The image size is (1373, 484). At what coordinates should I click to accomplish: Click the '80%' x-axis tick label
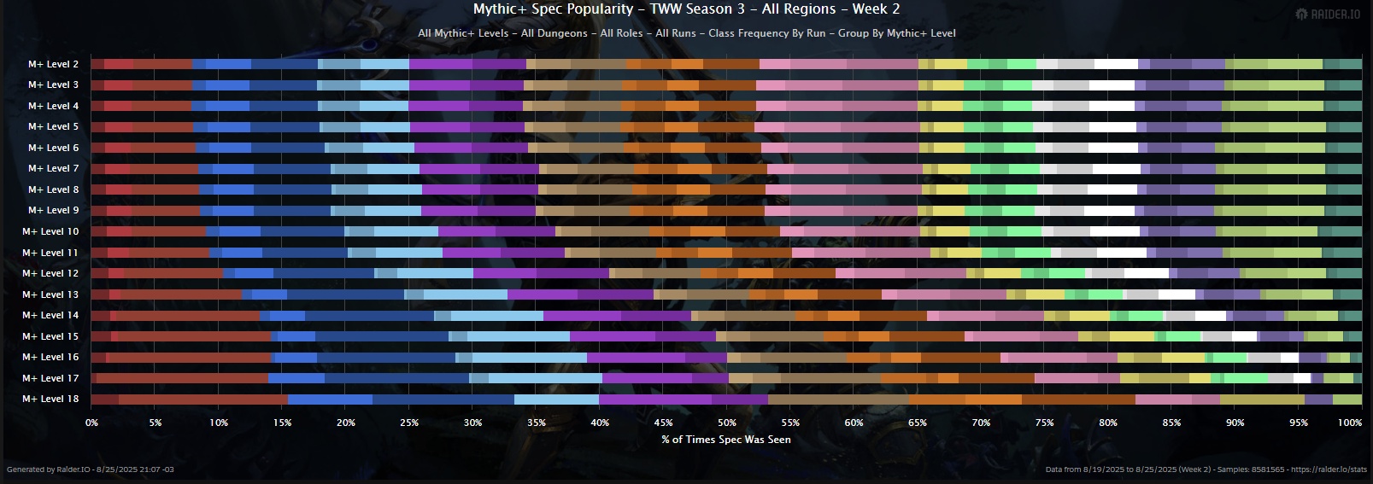pyautogui.click(x=1108, y=423)
